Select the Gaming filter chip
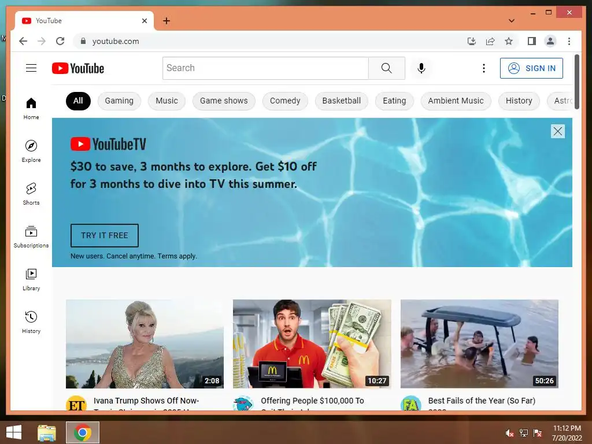Screen dimensions: 592x444 pos(119,101)
